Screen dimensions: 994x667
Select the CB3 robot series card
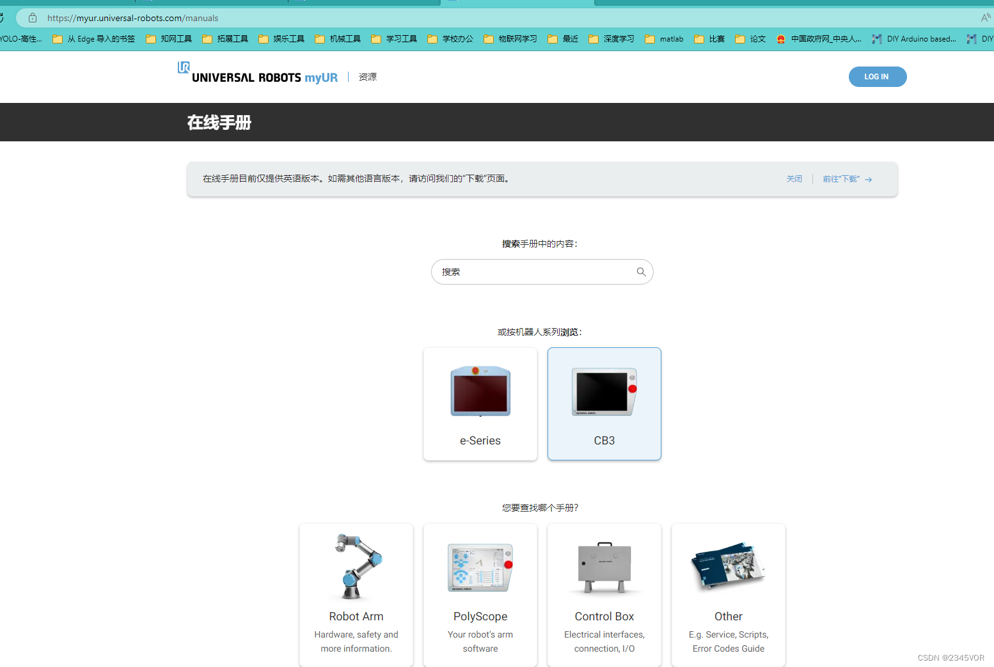click(x=604, y=404)
